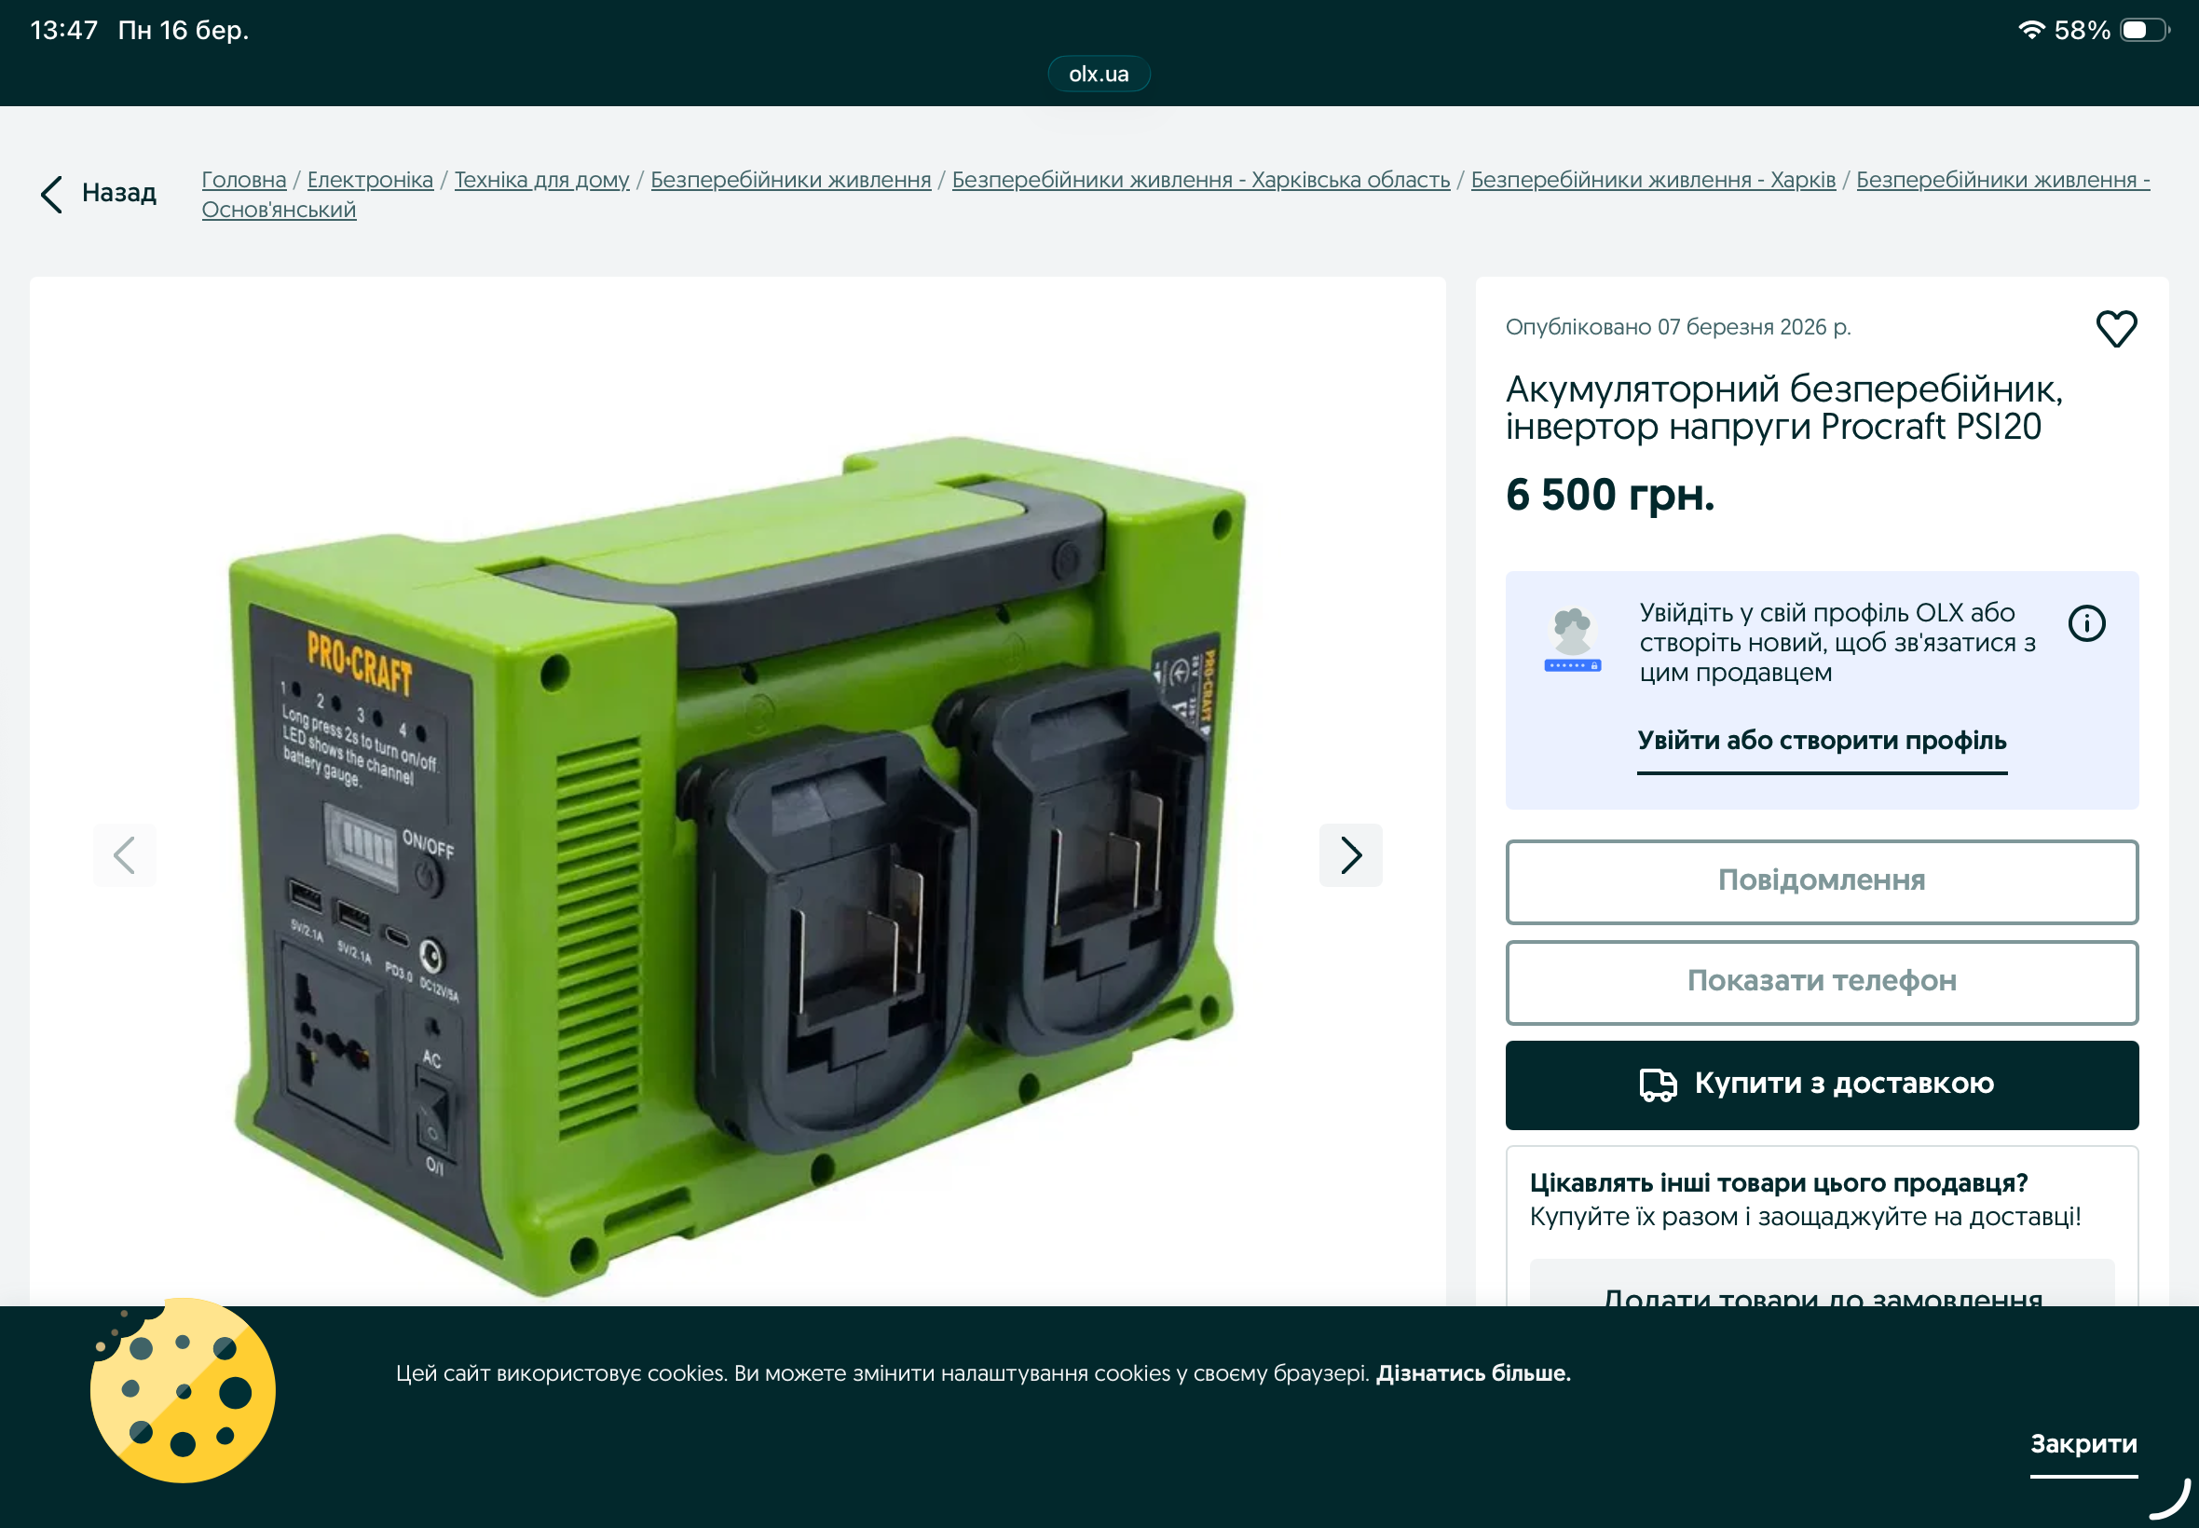Click Купити з доставкою button
This screenshot has width=2199, height=1528.
click(x=1821, y=1085)
